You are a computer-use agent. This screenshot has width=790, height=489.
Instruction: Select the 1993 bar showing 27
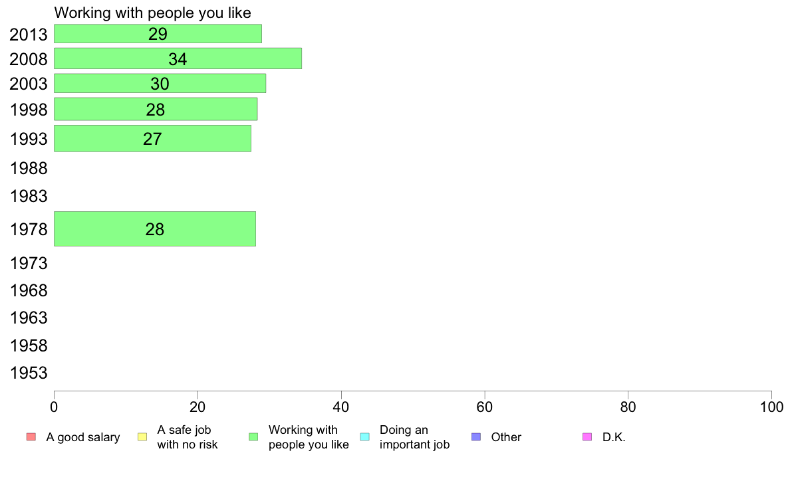point(153,138)
